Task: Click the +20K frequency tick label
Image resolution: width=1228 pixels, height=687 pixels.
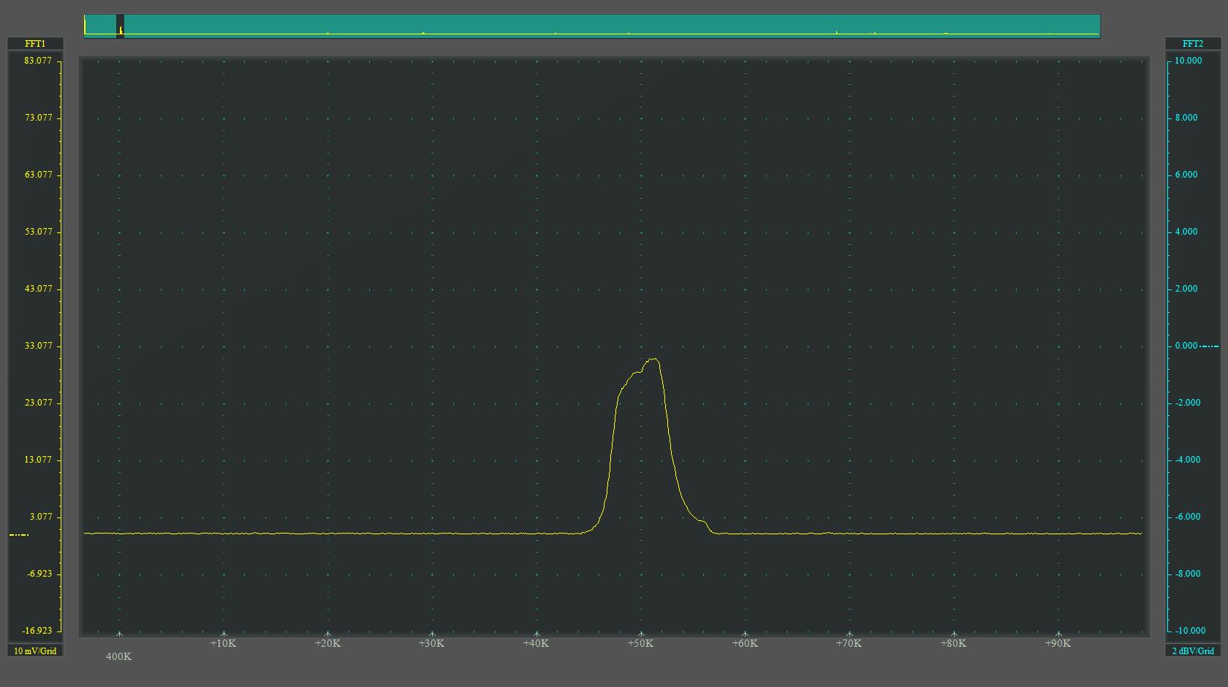Action: coord(327,643)
